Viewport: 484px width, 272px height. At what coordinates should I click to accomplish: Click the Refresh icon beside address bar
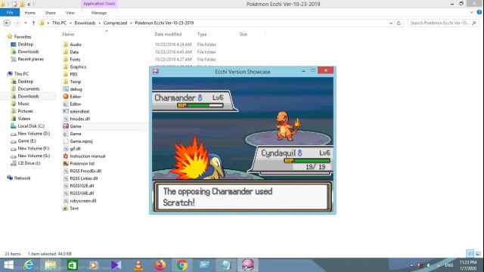point(399,23)
